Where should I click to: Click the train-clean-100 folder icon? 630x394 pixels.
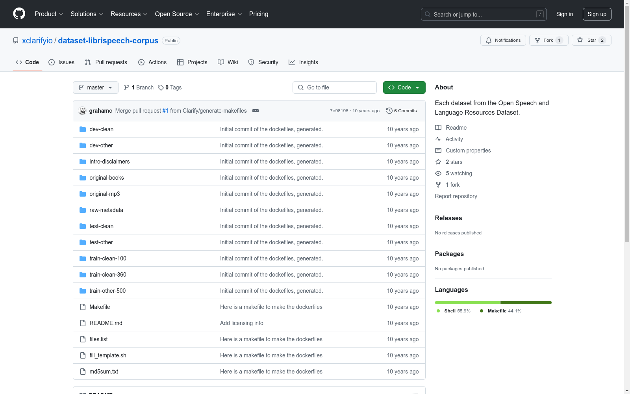point(83,258)
